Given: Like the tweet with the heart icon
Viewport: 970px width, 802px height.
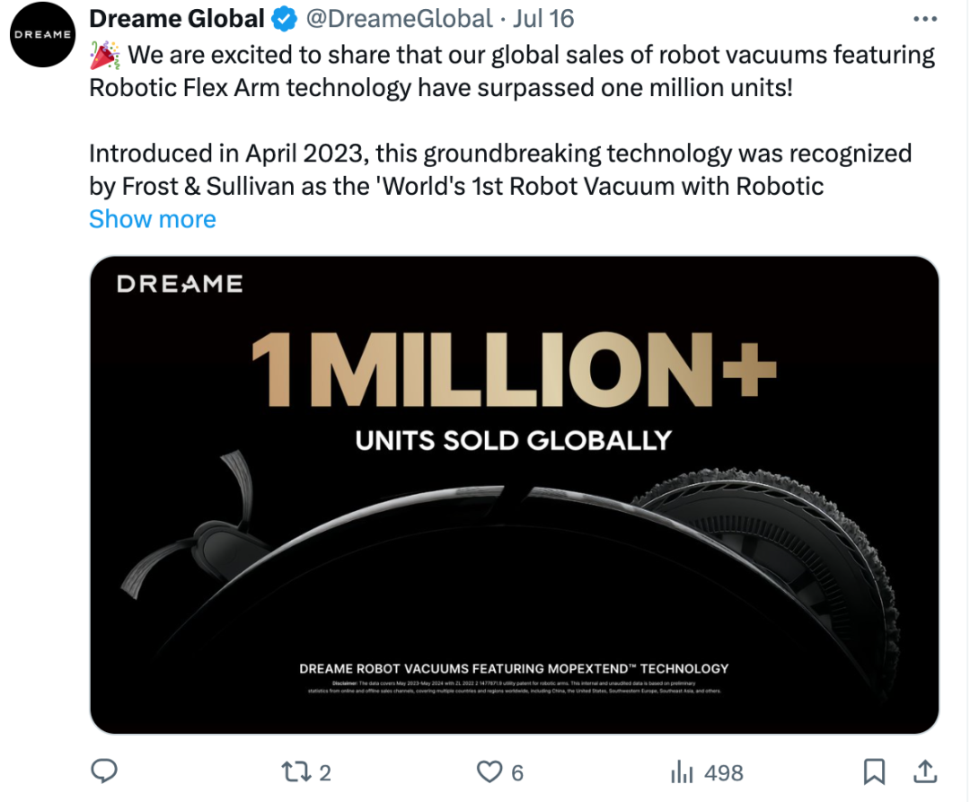Looking at the screenshot, I should pyautogui.click(x=489, y=771).
